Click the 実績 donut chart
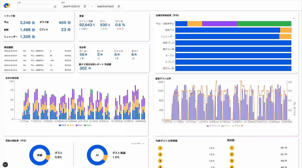 click(40, 155)
